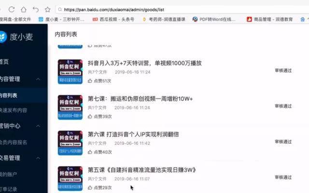
Task: Collapse the 内容管理 sidebar section
Action: [x=38, y=79]
